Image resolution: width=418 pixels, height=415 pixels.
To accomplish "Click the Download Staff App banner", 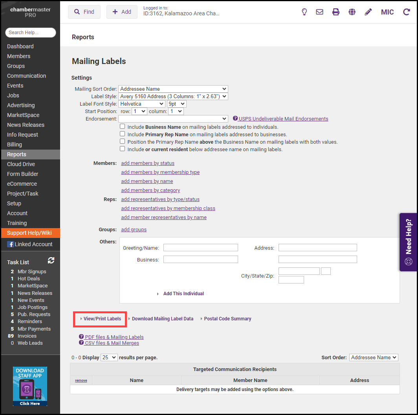I will coord(30,386).
